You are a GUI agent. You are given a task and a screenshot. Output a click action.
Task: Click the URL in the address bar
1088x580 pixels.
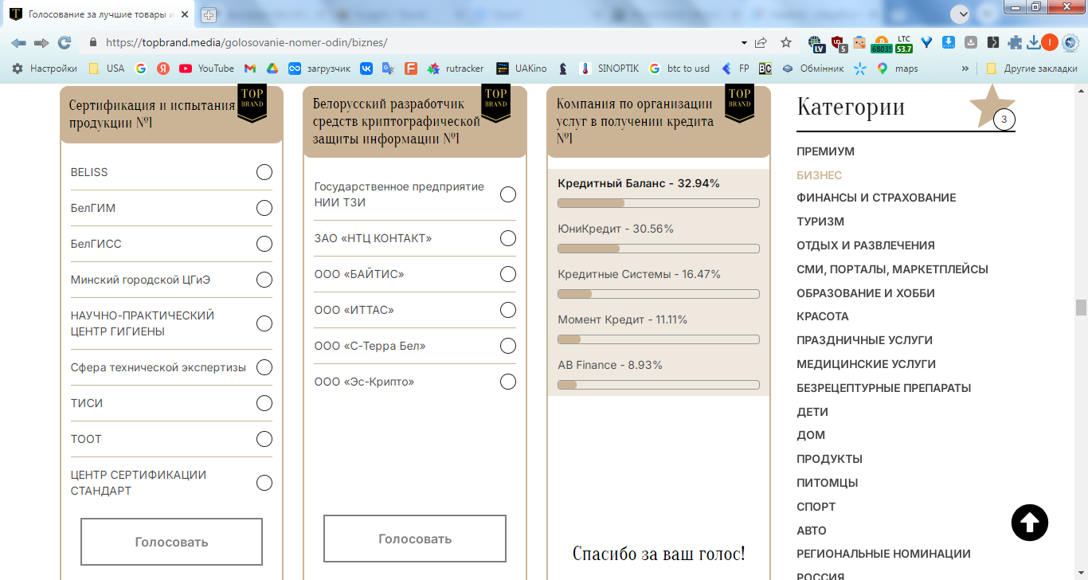point(246,43)
